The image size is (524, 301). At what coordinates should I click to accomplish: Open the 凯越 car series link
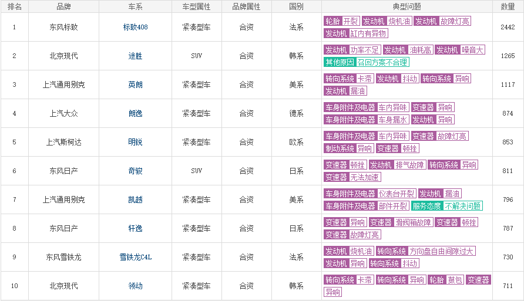135,199
